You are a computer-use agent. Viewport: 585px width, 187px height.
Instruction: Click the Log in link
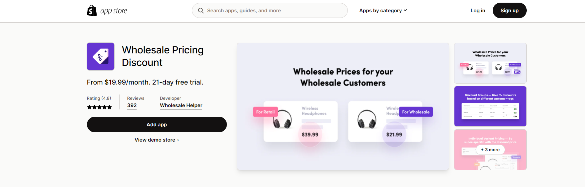point(478,11)
